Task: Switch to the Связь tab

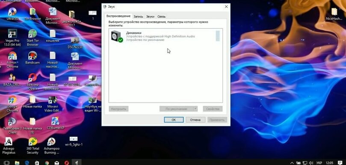Action: click(x=162, y=17)
